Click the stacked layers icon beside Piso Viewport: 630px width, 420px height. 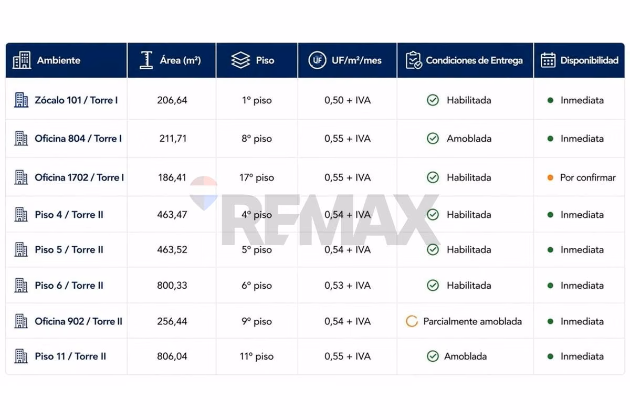[x=240, y=60]
